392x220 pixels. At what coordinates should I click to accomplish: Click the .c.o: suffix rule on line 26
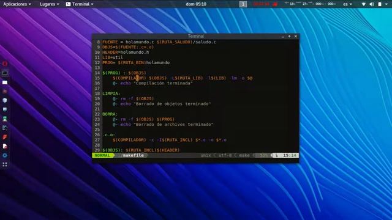tap(109, 134)
